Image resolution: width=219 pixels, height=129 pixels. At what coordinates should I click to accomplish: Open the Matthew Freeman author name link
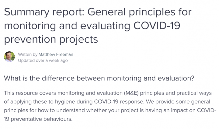coord(56,54)
